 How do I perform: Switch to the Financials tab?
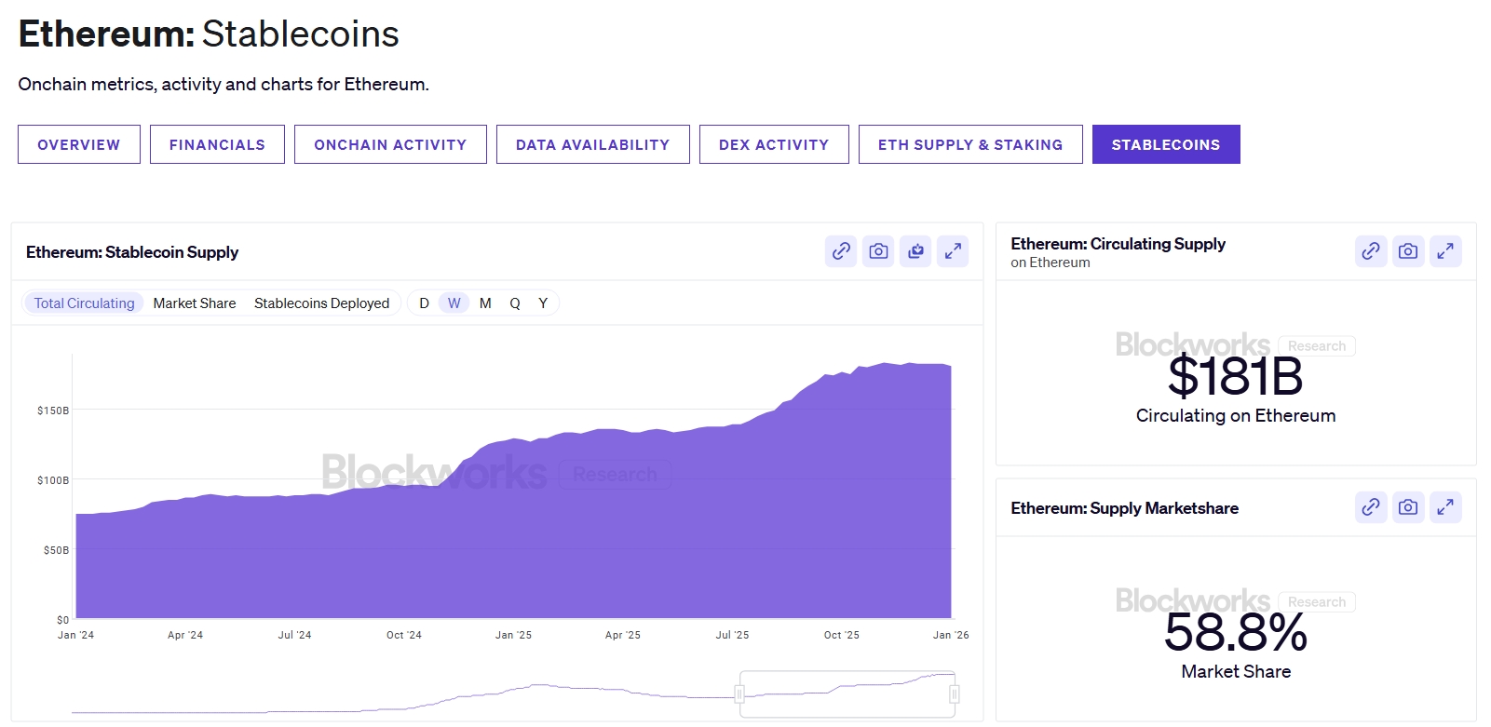pyautogui.click(x=217, y=144)
